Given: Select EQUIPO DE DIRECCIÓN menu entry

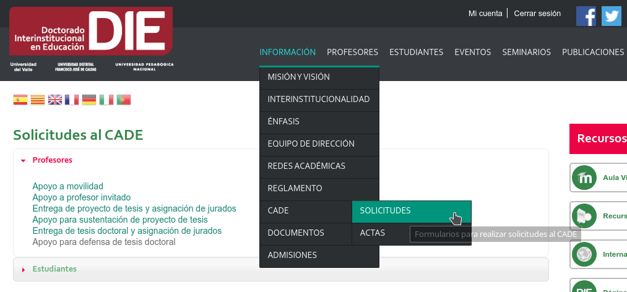Looking at the screenshot, I should pyautogui.click(x=319, y=144).
